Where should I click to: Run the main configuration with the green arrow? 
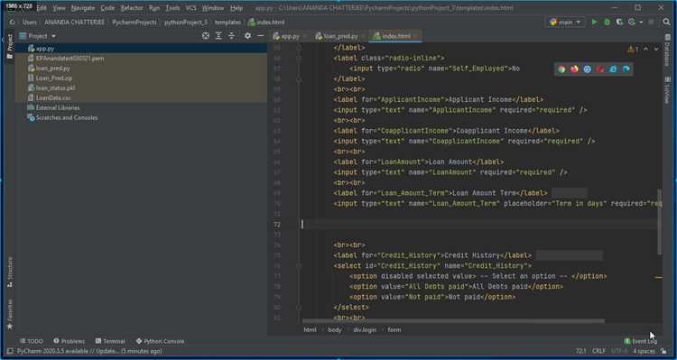coord(595,22)
